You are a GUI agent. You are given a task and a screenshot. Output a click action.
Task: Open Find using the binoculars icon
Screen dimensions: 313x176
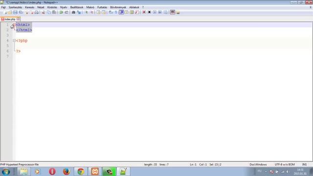[x=73, y=12]
